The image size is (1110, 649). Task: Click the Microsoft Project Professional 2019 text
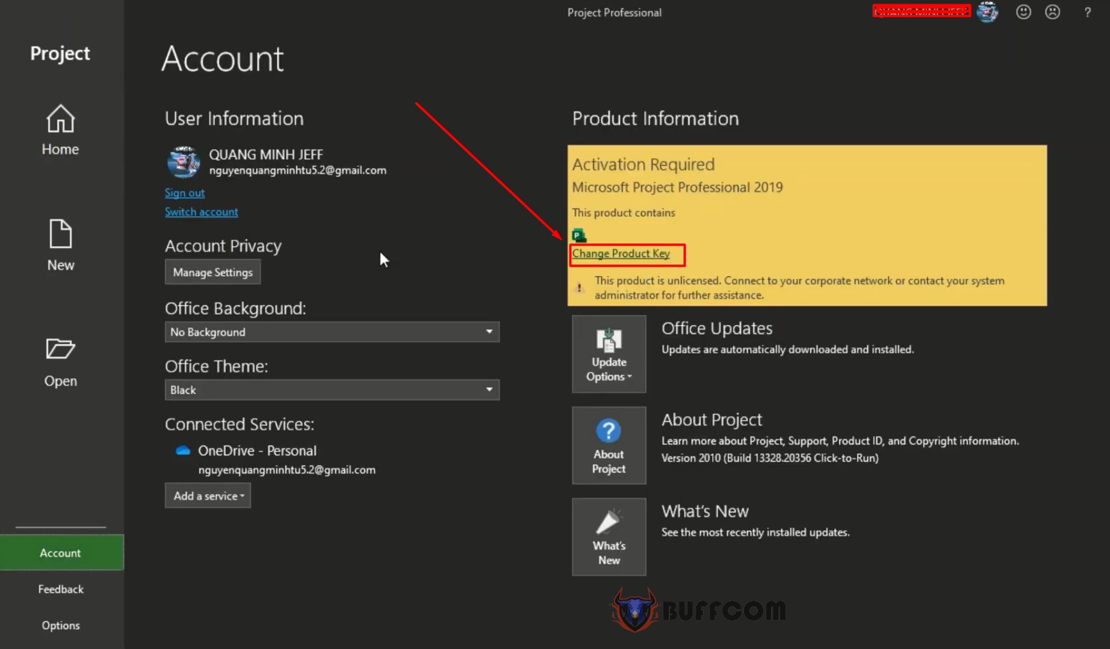tap(677, 187)
